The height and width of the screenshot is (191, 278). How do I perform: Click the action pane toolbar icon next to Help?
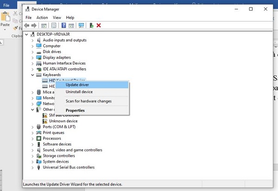click(71, 25)
